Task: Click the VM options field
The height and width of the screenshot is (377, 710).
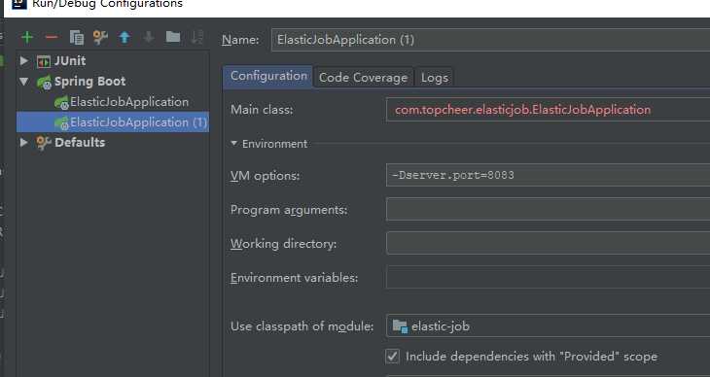Action: point(548,175)
